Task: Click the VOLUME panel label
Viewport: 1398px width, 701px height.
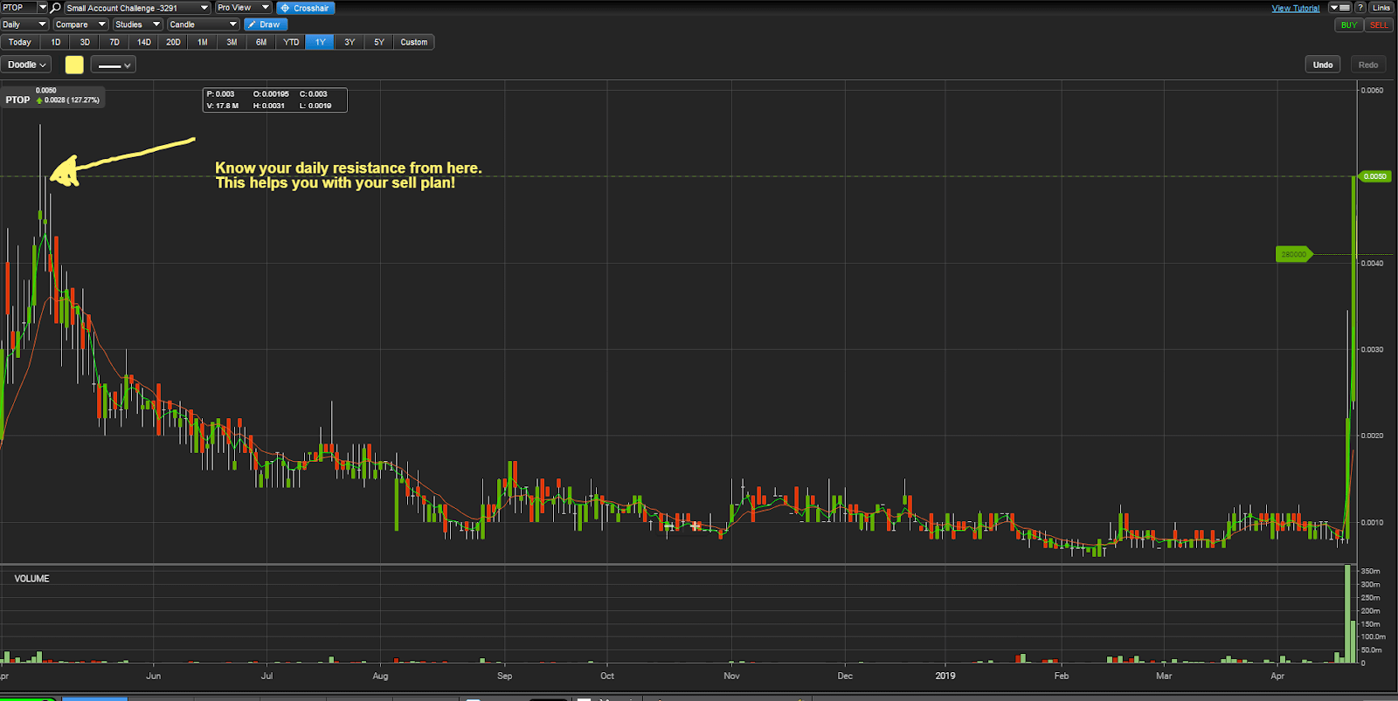Action: (x=31, y=579)
